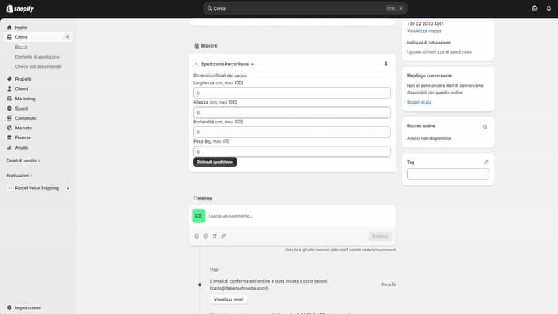Screen dimensions: 558x314
Task: Open Parcel Value Shipping app
Action: (x=36, y=188)
